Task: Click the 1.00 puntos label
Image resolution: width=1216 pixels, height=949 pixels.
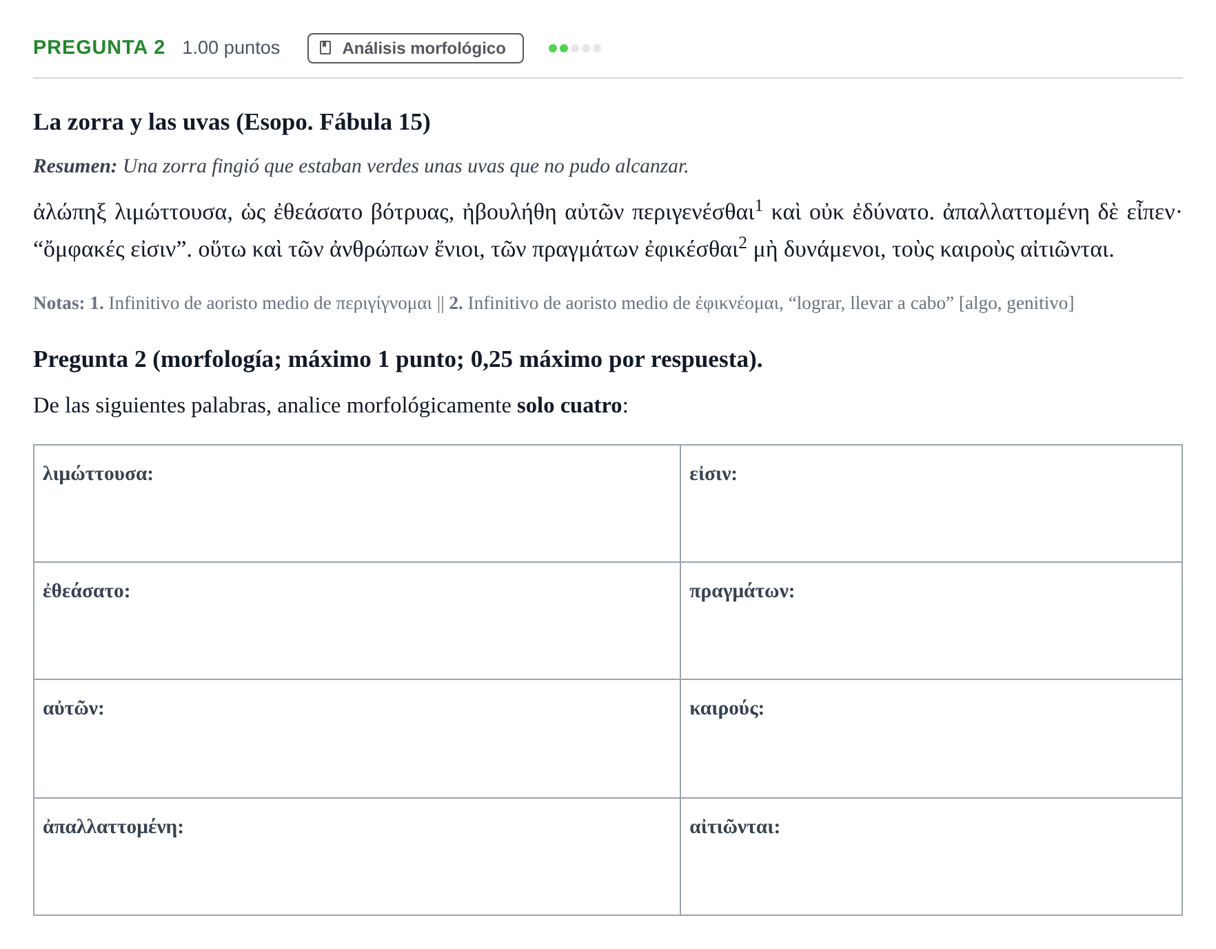Action: point(231,48)
